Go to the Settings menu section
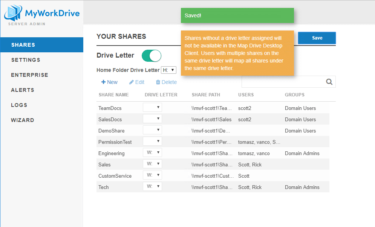 point(26,60)
